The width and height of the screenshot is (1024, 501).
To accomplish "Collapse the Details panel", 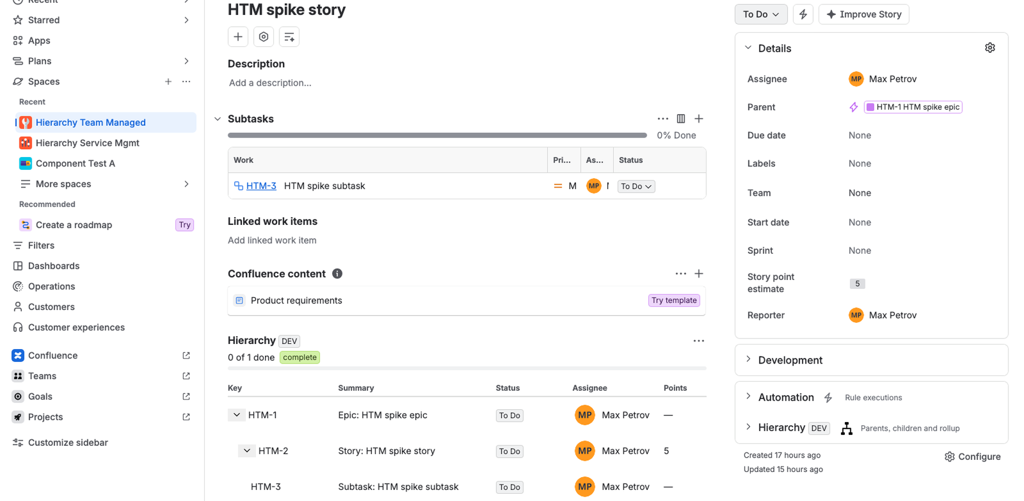I will click(x=749, y=48).
